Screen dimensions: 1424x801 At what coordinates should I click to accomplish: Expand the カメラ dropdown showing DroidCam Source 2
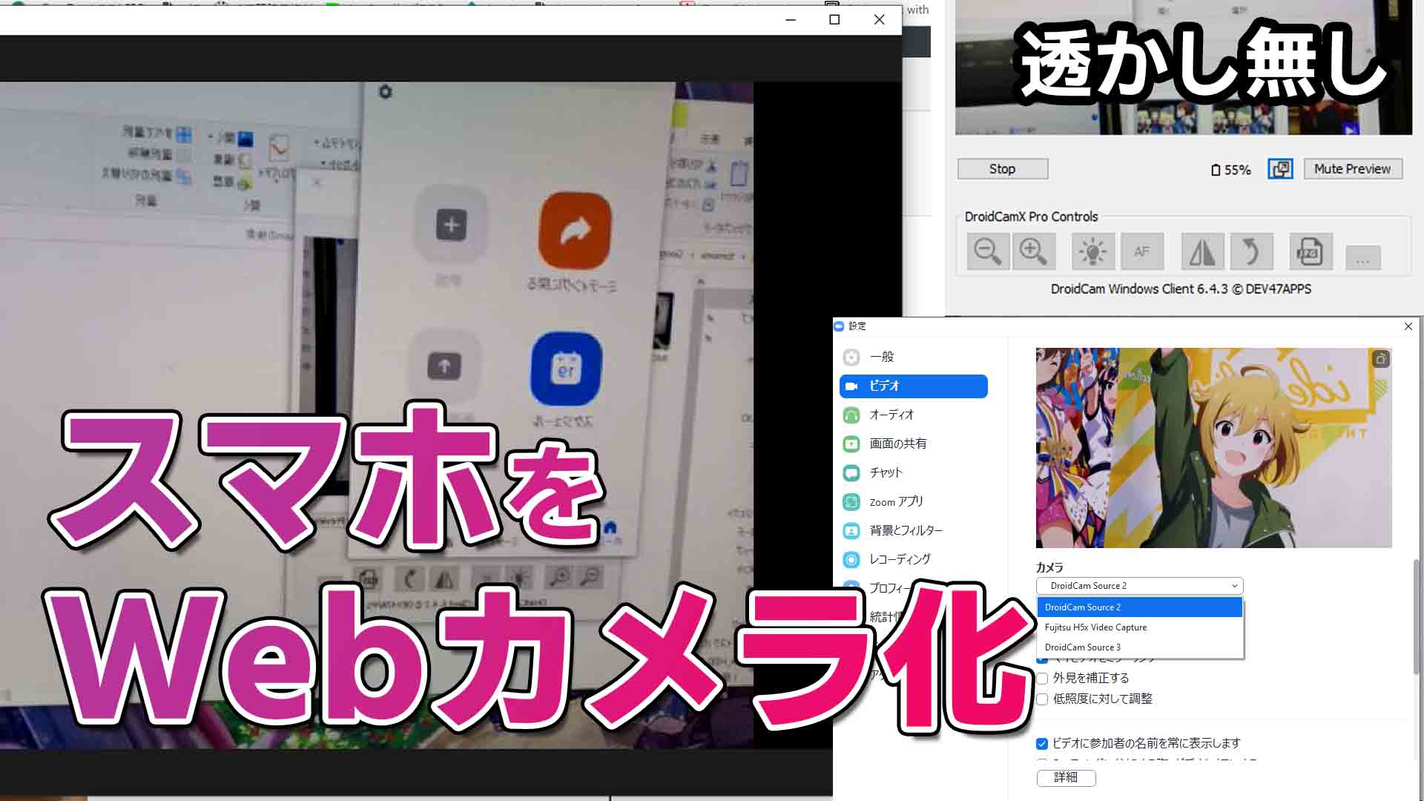(x=1139, y=586)
